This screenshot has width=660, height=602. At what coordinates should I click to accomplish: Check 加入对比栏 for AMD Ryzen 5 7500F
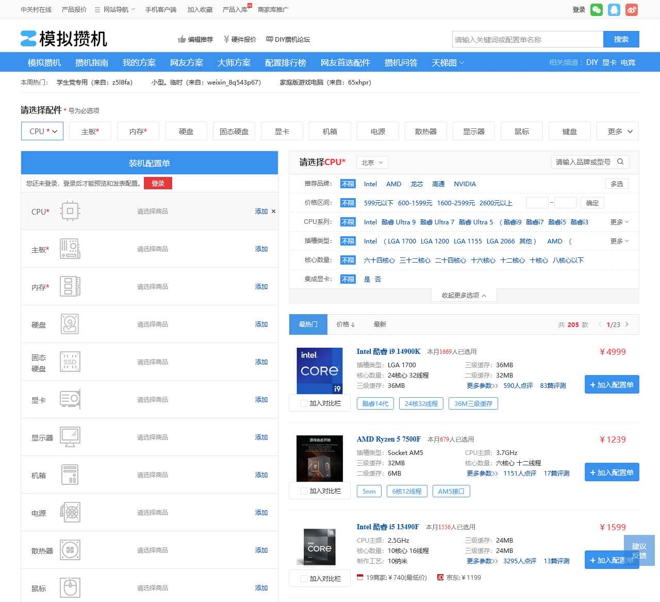(x=304, y=491)
